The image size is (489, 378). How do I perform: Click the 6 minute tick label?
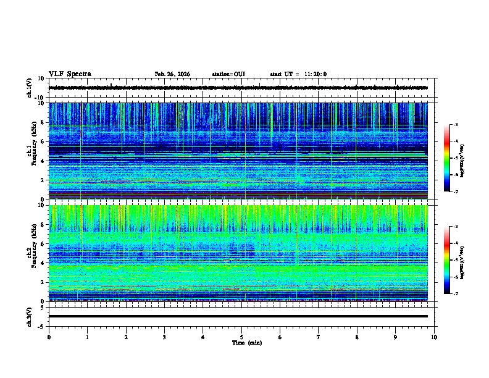pyautogui.click(x=280, y=337)
